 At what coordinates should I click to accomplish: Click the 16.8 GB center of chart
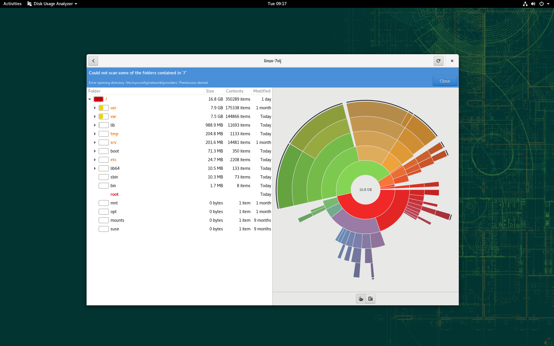coord(365,190)
